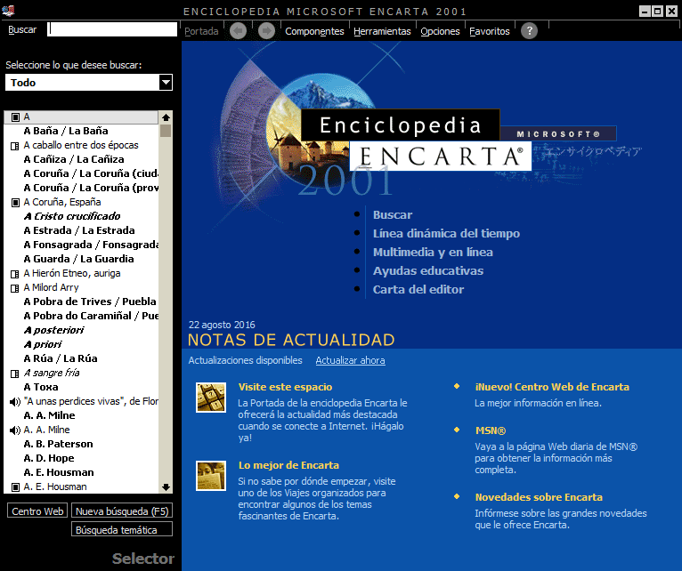
Task: Click the 'Búsqueda temática' button
Action: pos(122,530)
